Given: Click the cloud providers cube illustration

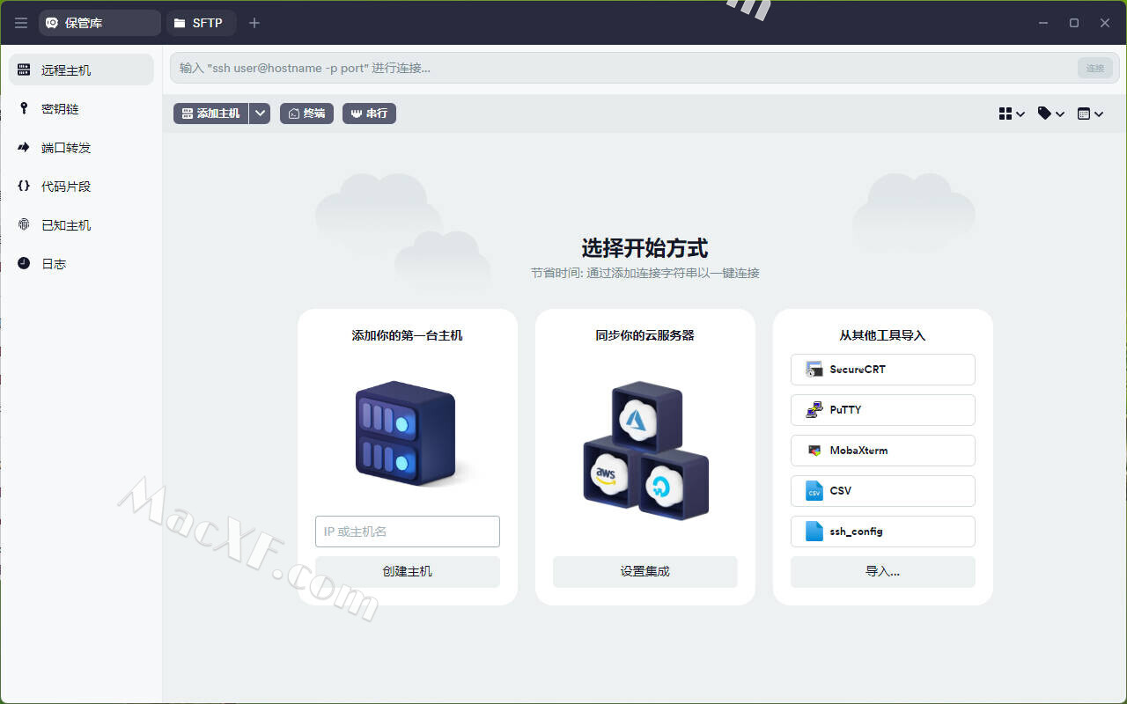Looking at the screenshot, I should point(645,449).
